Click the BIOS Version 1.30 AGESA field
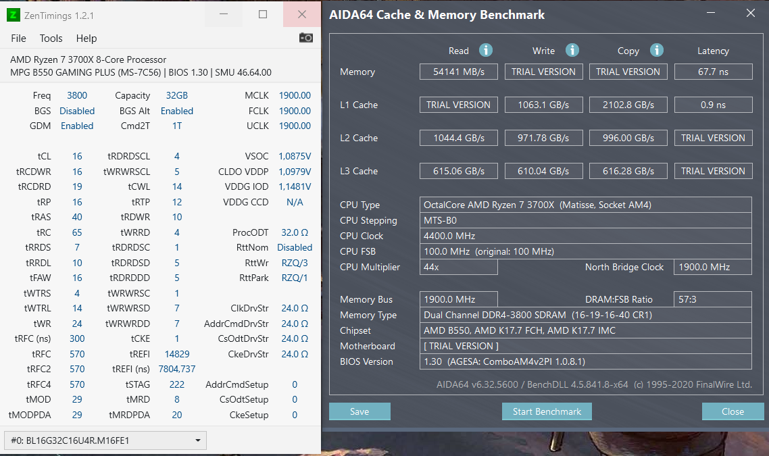This screenshot has height=456, width=769. coord(586,361)
